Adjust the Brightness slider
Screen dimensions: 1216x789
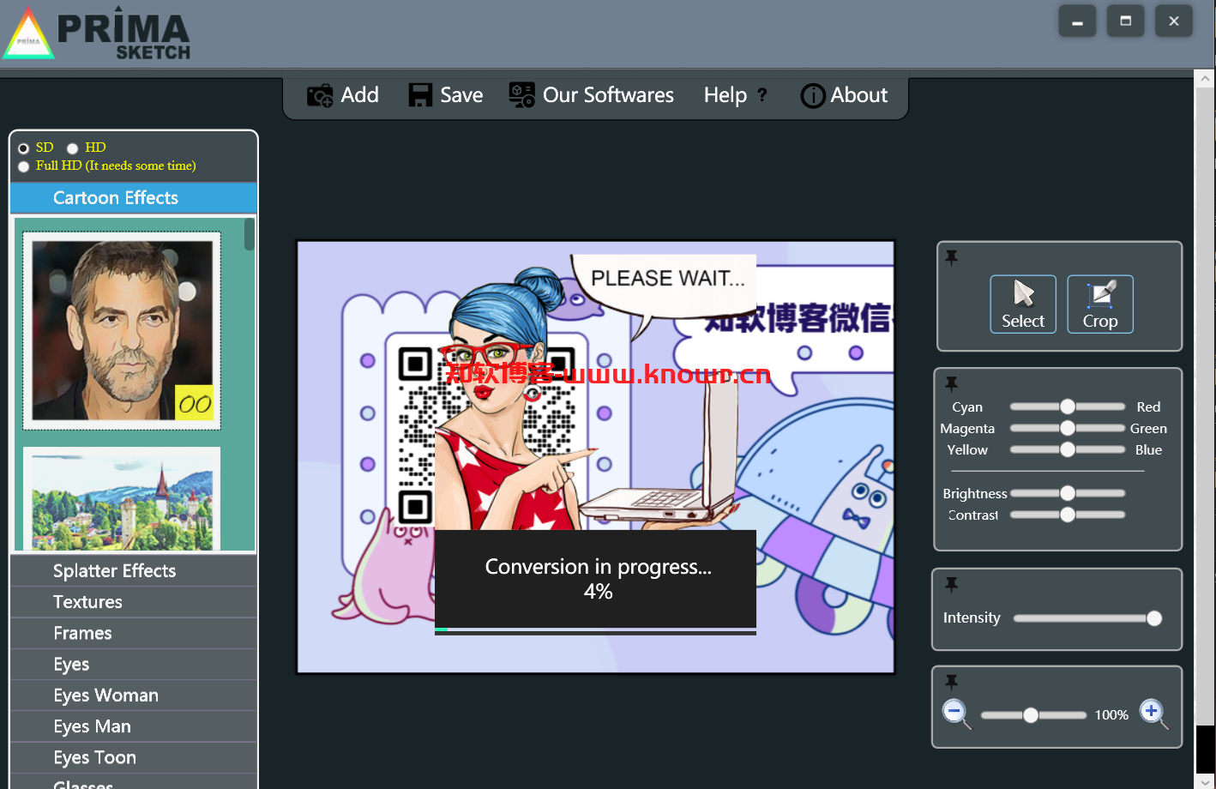tap(1068, 493)
